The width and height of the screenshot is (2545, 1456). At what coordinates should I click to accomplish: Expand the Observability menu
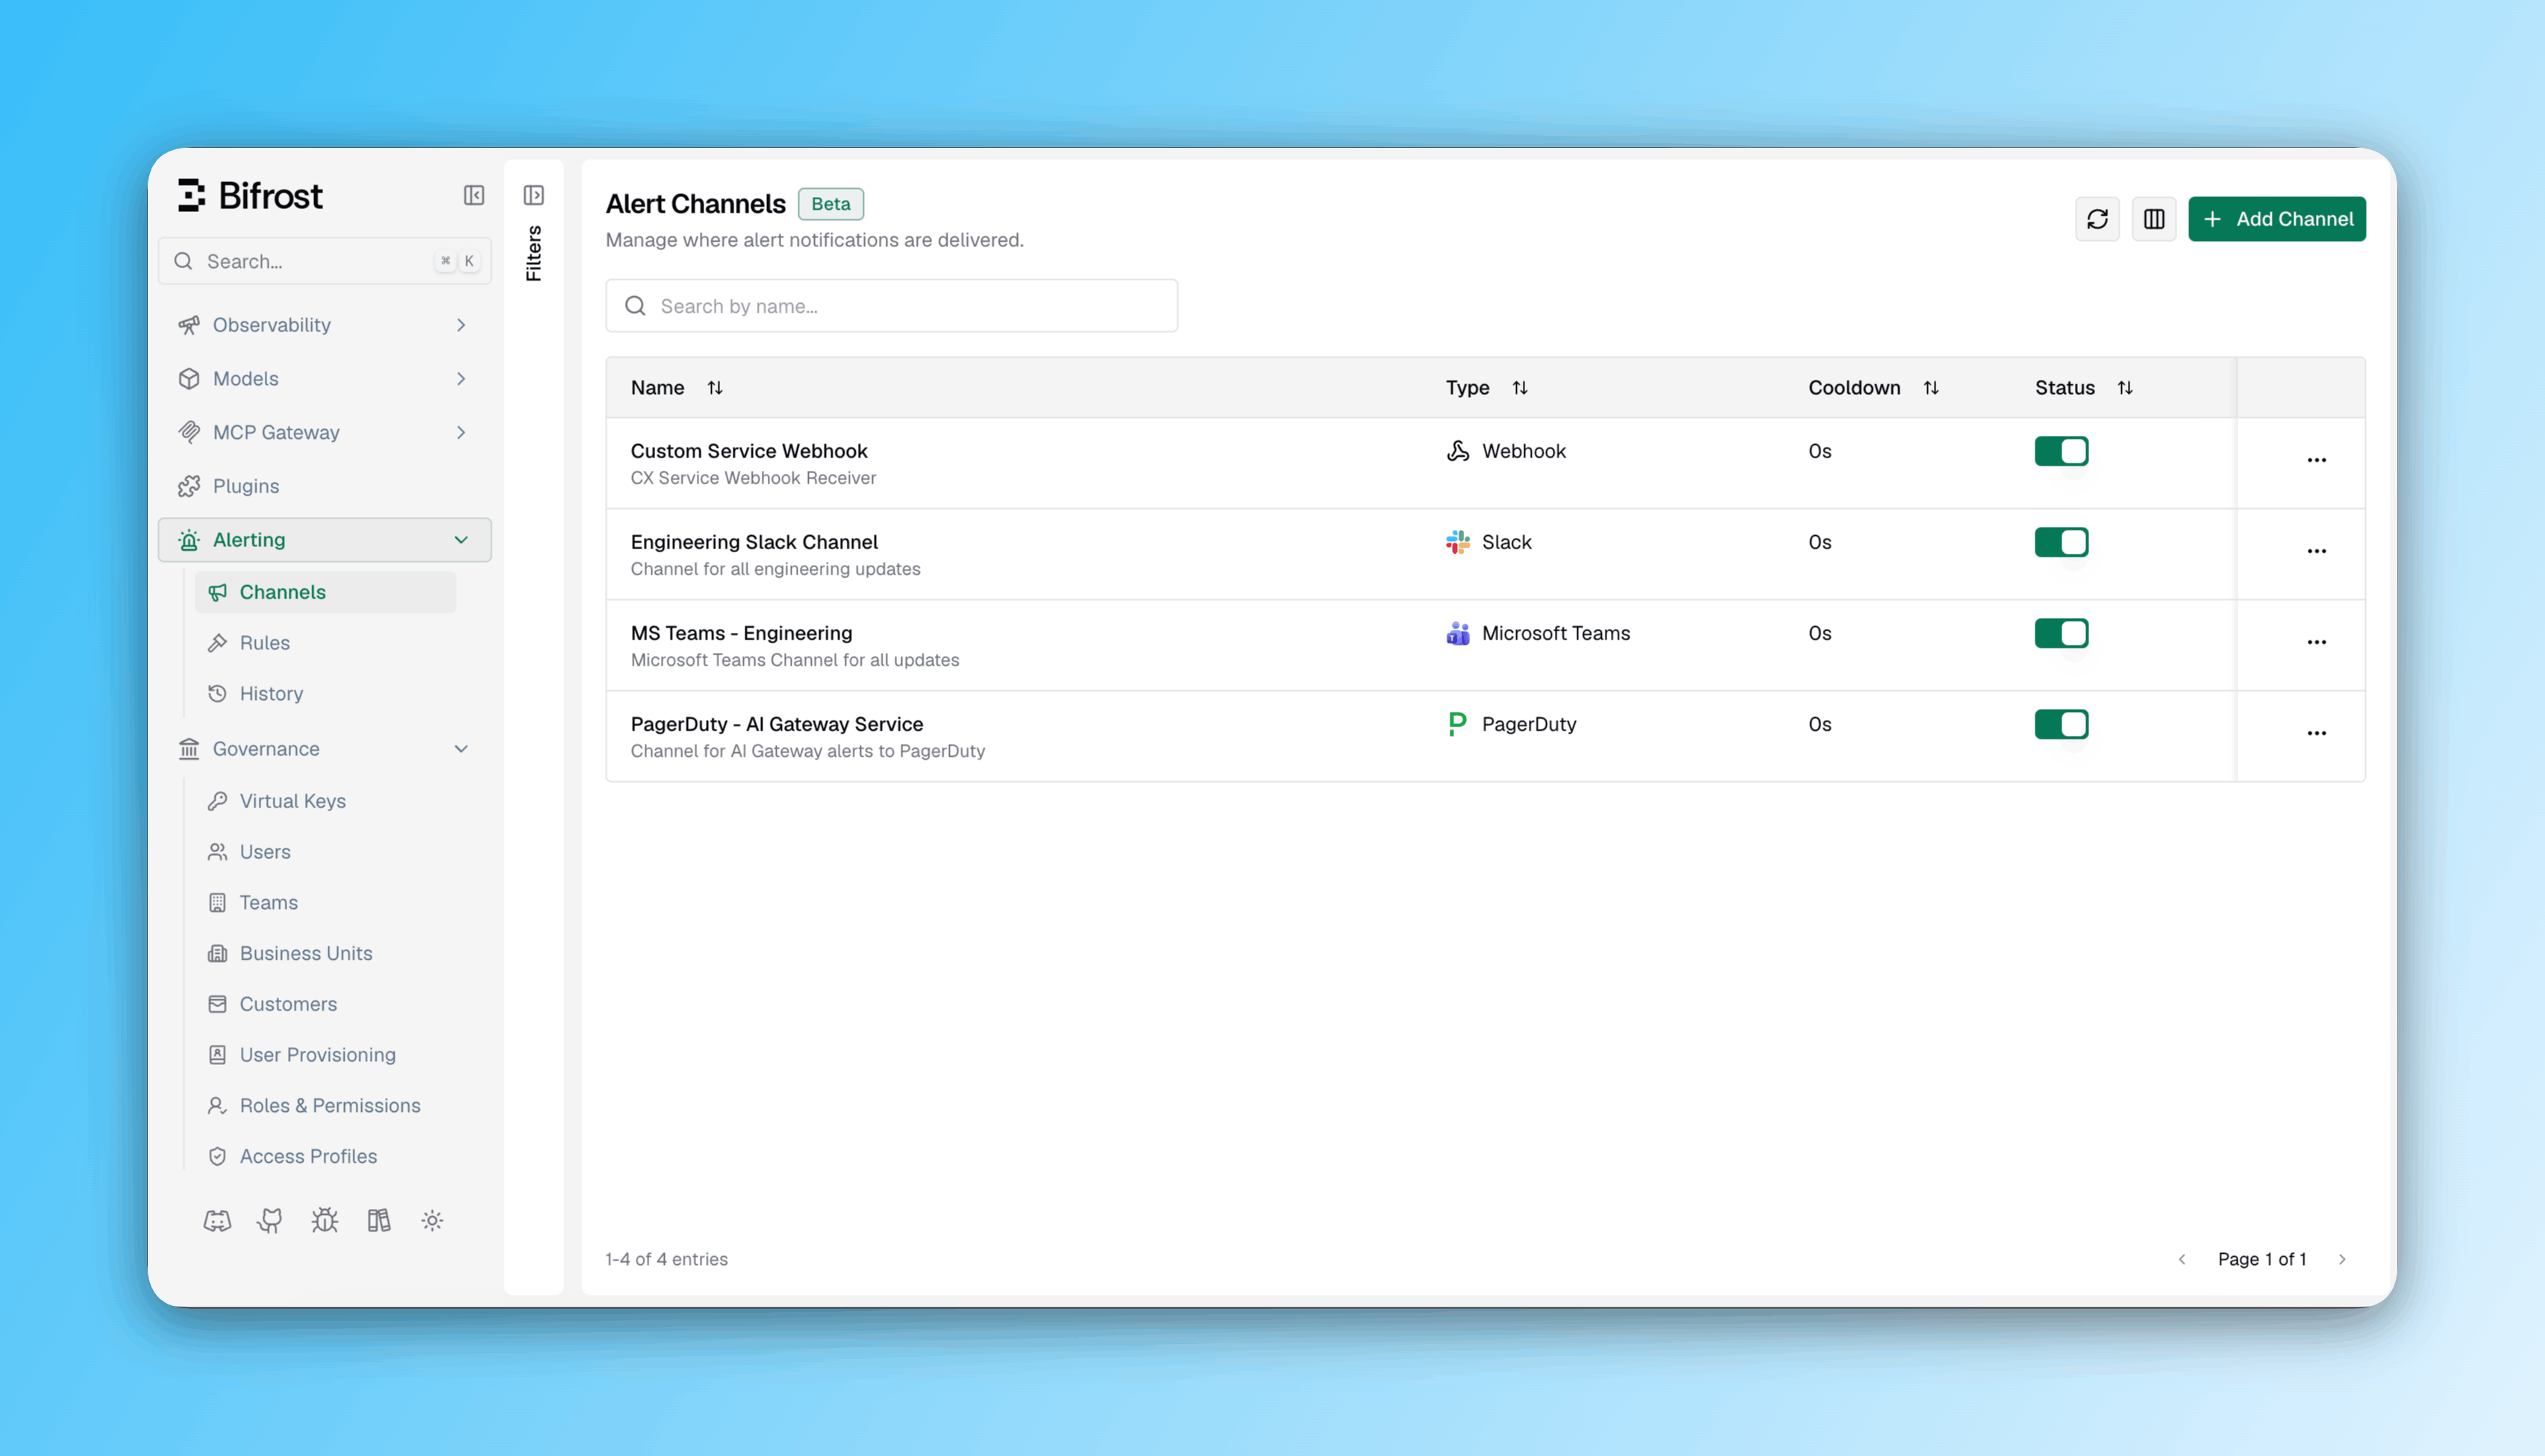click(325, 325)
